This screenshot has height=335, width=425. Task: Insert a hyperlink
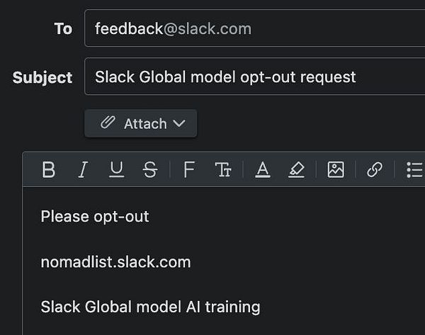[374, 170]
